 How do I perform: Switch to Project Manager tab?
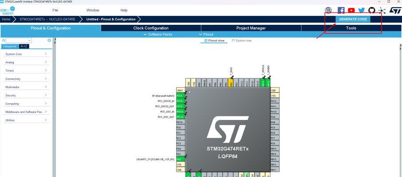pyautogui.click(x=251, y=28)
